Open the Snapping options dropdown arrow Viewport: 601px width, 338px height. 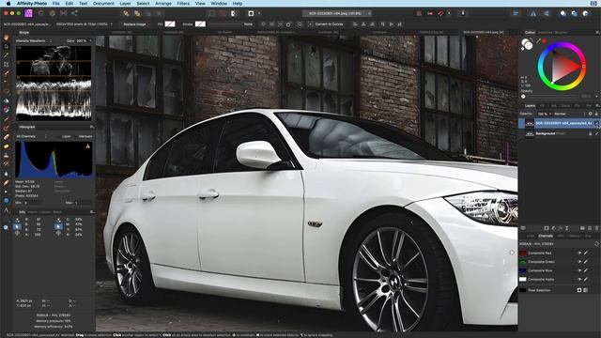coord(449,13)
